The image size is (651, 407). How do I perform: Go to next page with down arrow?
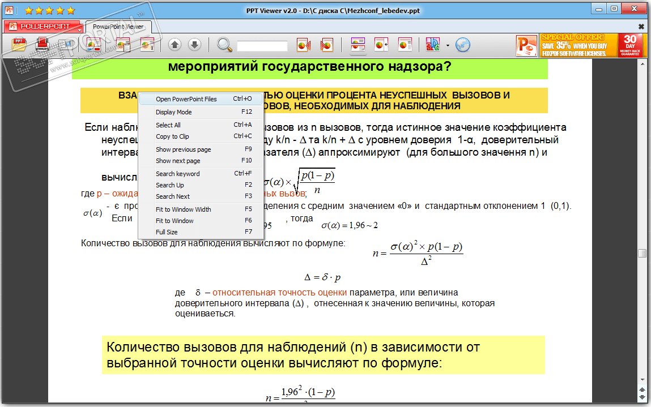pyautogui.click(x=194, y=44)
